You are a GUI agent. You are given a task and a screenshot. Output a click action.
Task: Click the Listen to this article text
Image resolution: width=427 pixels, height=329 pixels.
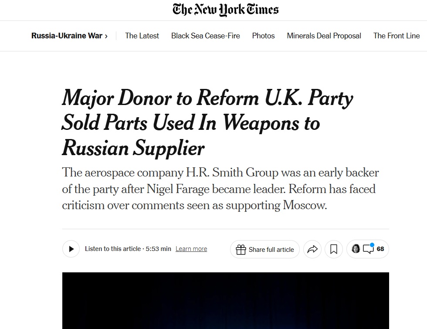click(x=113, y=249)
